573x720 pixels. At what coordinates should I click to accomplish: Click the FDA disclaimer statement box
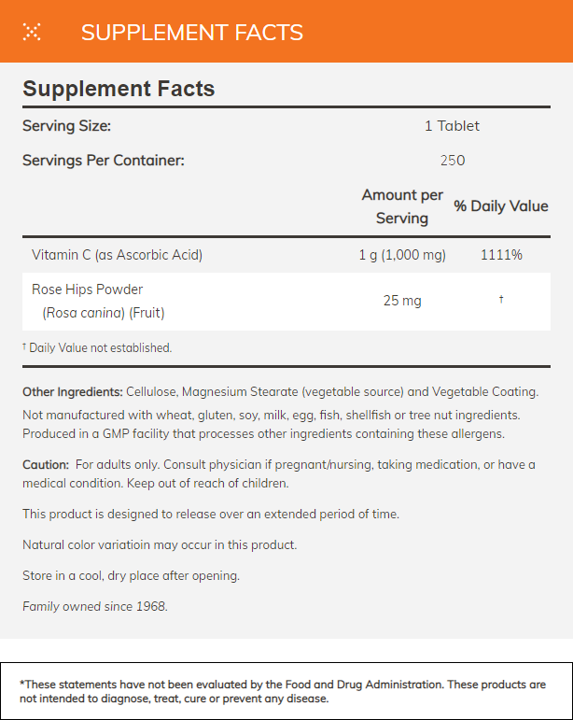(286, 691)
